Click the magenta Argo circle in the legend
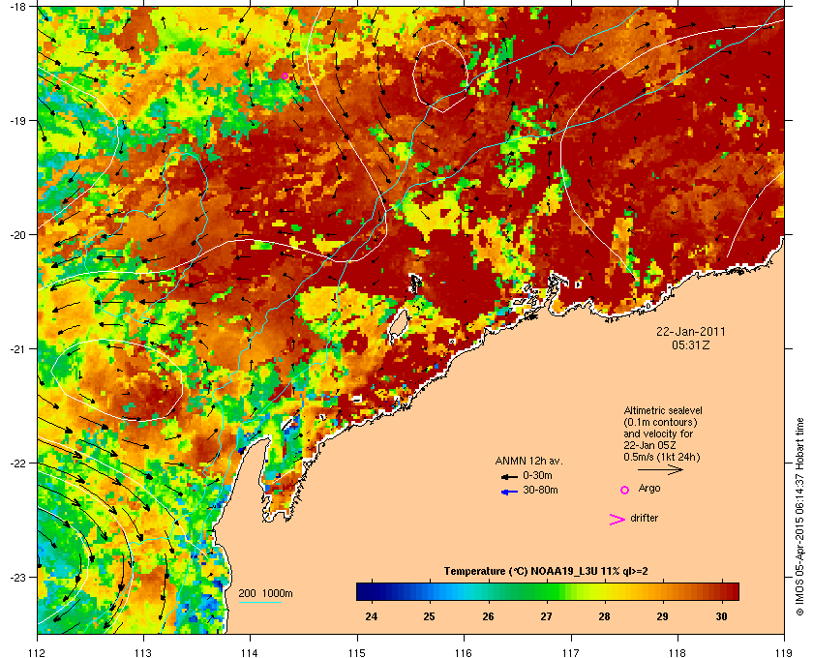 pos(625,490)
